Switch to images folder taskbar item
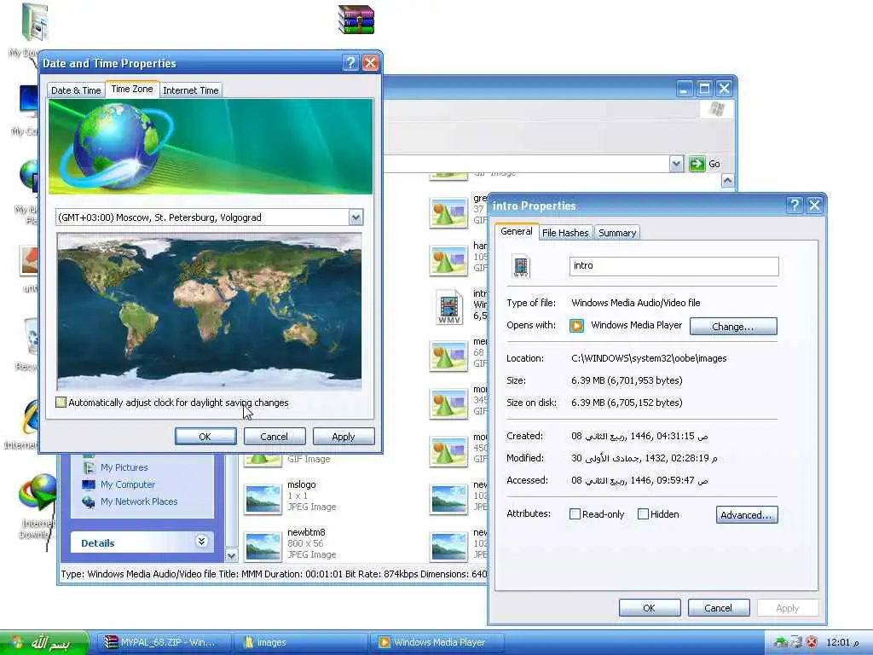 coord(299,643)
